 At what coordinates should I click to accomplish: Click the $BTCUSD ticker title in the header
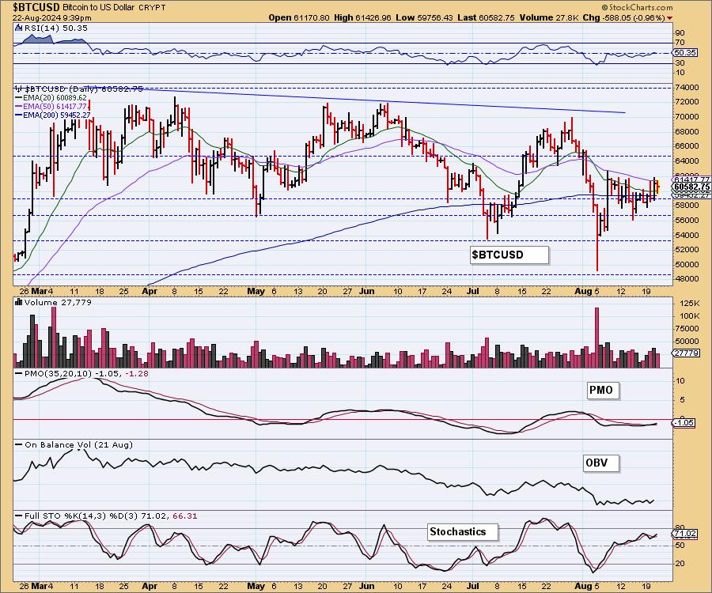[36, 7]
